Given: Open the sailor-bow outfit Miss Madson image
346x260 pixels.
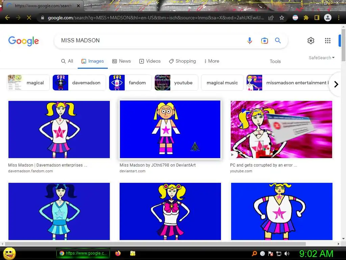Looking at the screenshot, I should tap(170, 211).
